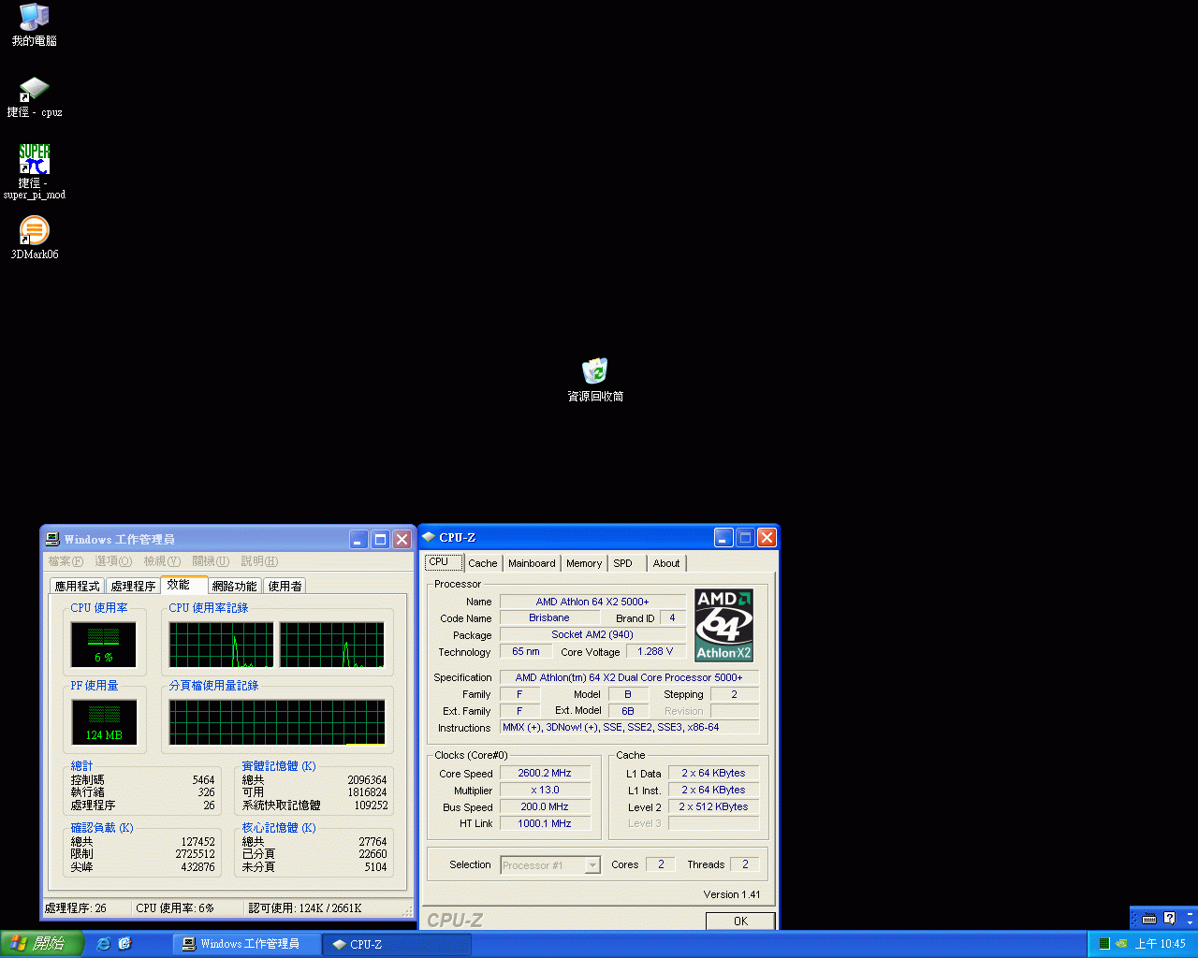The image size is (1198, 958).
Task: Click the Core Voltage value 1.288 V
Action: click(x=655, y=651)
